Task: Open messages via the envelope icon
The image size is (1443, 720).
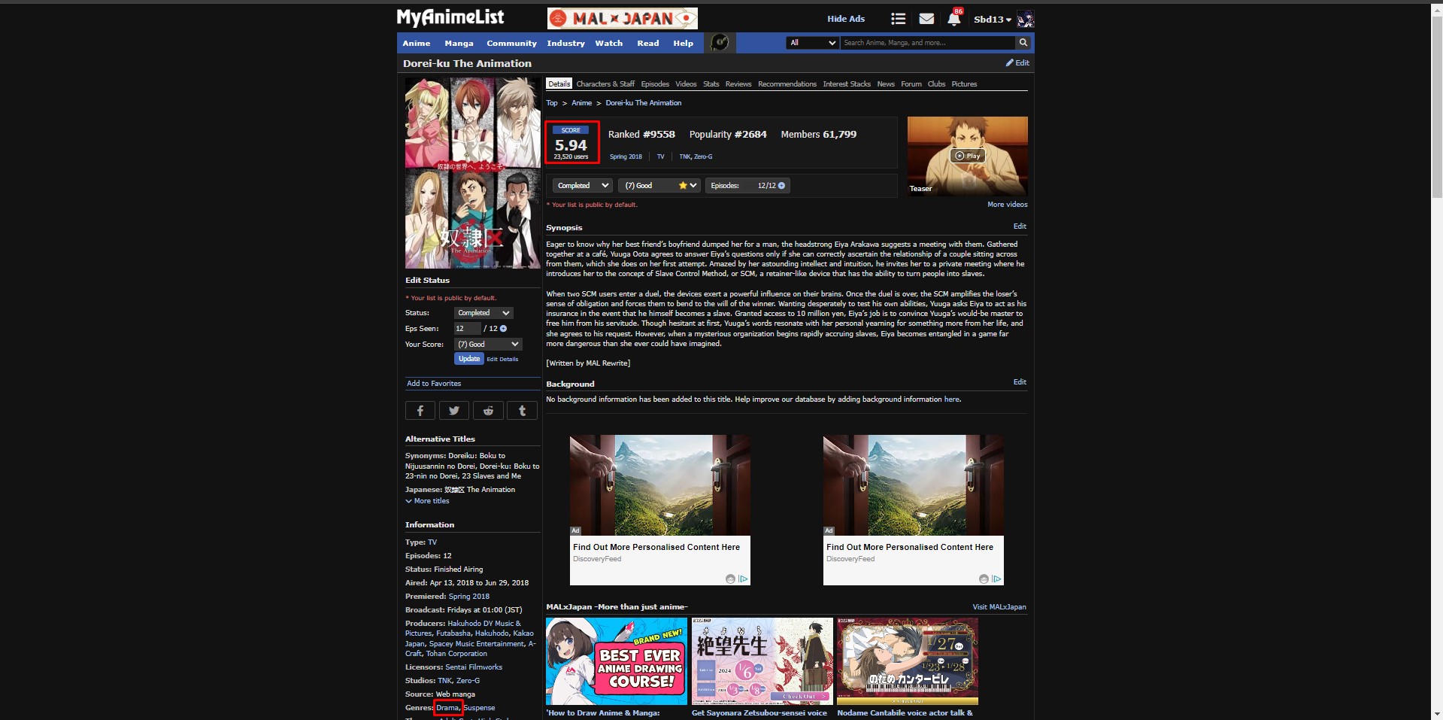Action: point(926,19)
